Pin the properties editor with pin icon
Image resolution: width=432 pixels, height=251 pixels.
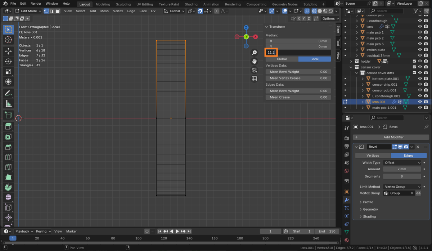pyautogui.click(x=426, y=127)
